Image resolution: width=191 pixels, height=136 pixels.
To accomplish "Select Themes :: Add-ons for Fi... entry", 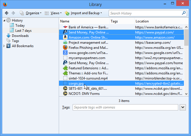I will point(121,73).
